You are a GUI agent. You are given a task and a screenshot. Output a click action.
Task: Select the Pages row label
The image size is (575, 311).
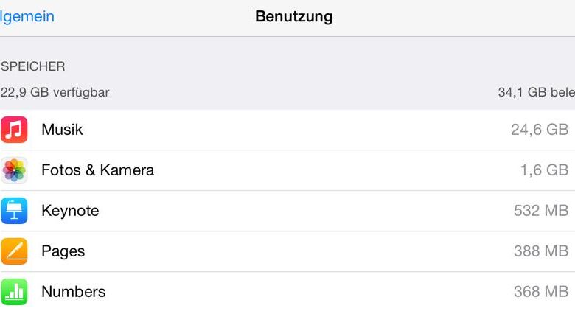coord(63,251)
